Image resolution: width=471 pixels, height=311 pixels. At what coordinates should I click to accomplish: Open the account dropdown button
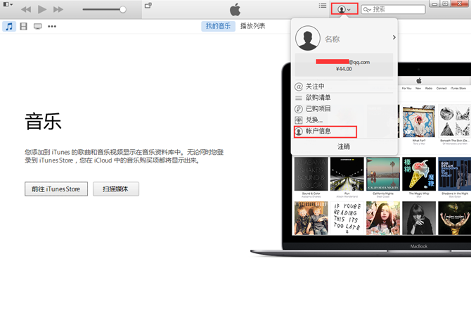(344, 9)
